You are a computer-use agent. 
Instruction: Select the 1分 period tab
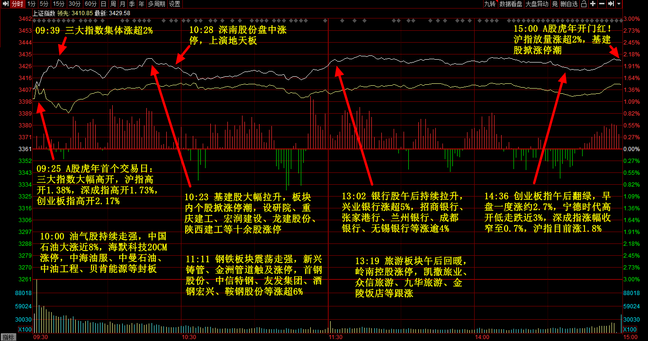pos(31,4)
